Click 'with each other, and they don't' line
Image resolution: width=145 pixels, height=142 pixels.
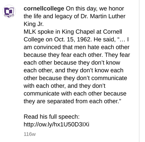click(x=64, y=86)
